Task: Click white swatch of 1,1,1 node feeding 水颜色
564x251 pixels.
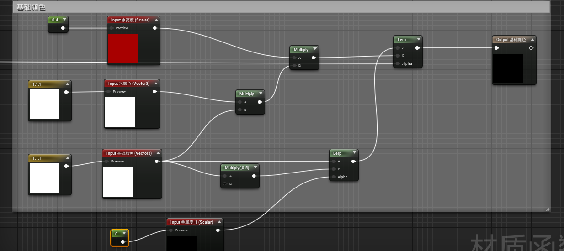Action: 45,104
